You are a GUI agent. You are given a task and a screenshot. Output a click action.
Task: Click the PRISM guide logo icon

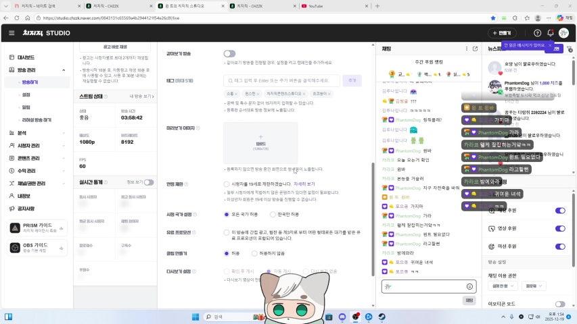[x=15, y=227]
